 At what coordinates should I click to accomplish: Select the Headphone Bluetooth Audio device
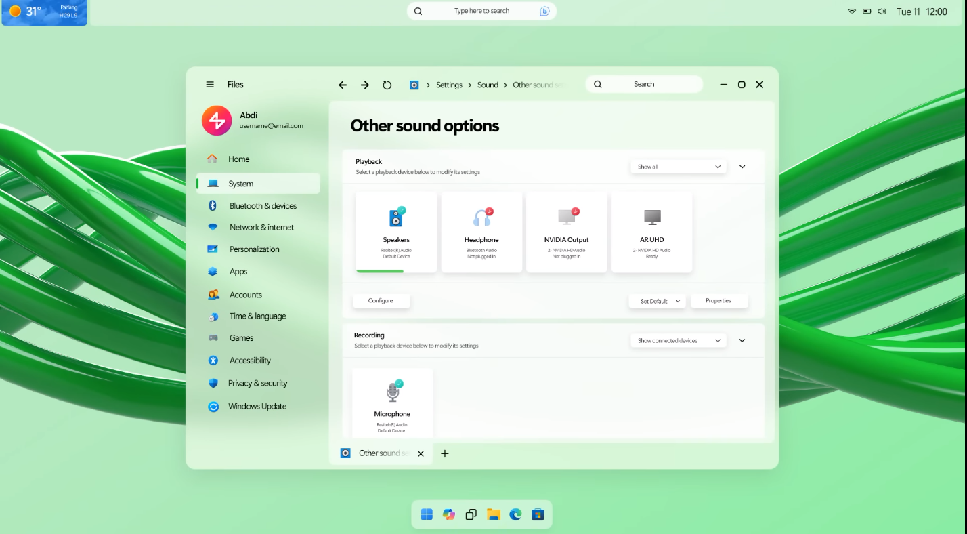[481, 232]
